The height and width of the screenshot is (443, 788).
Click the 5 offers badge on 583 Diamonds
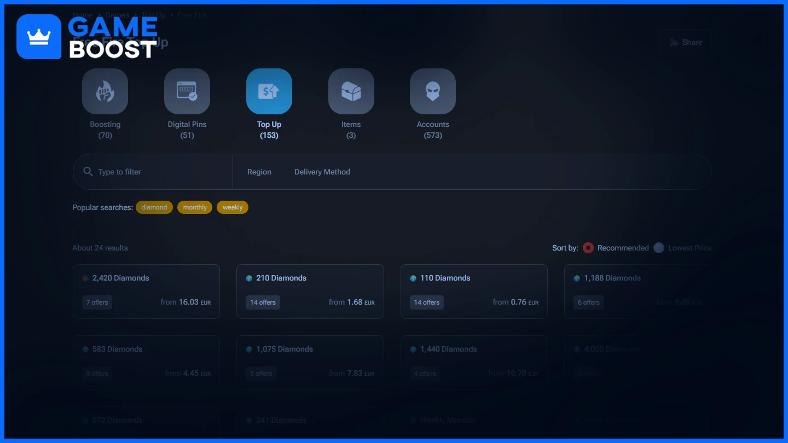pyautogui.click(x=97, y=374)
